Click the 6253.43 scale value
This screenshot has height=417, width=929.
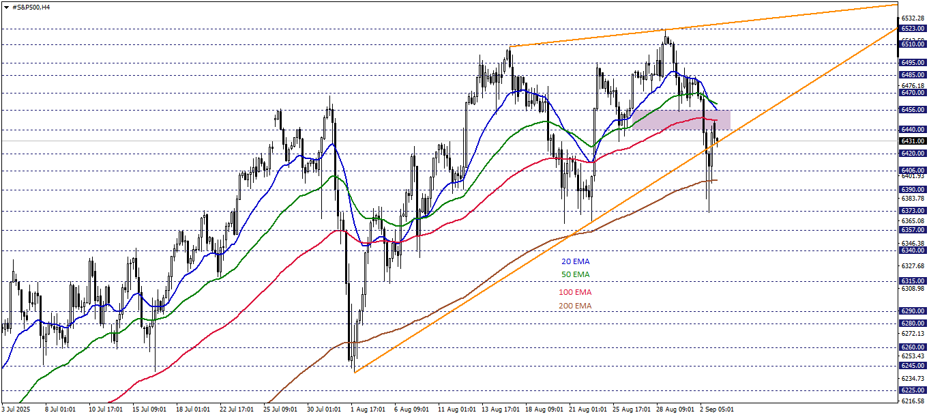[913, 356]
